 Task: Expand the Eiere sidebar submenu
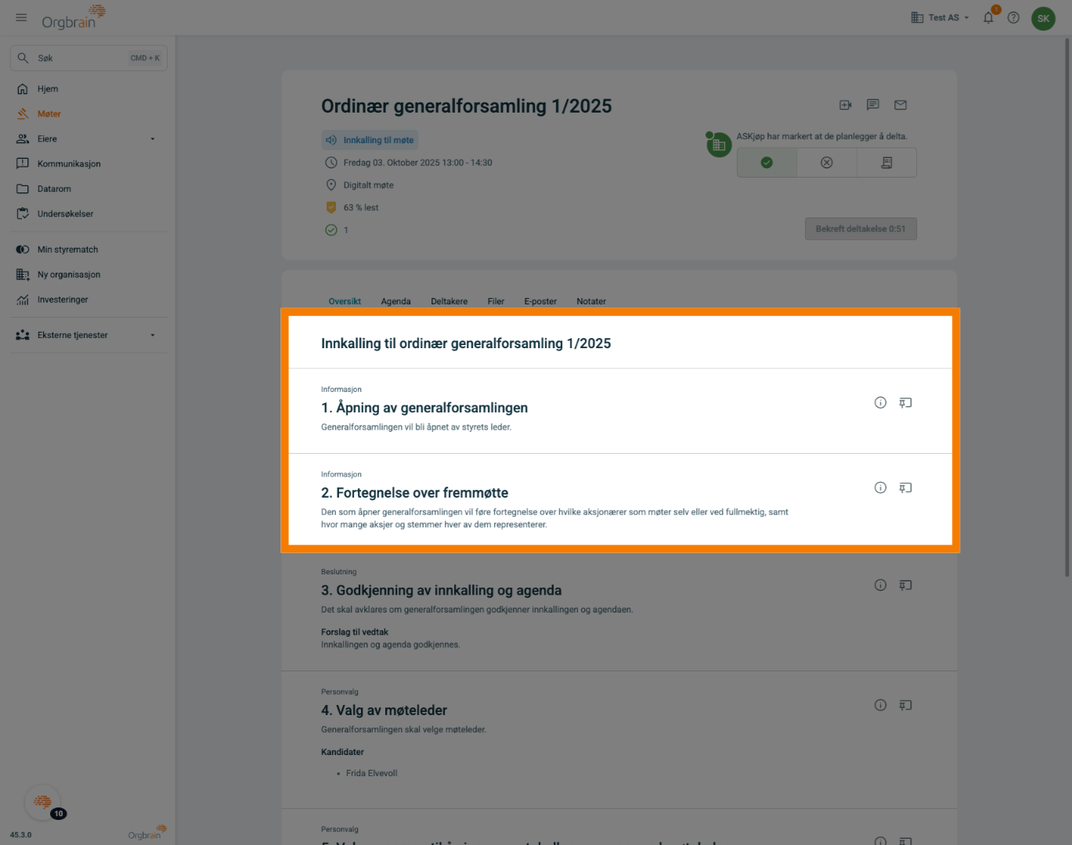pos(153,139)
